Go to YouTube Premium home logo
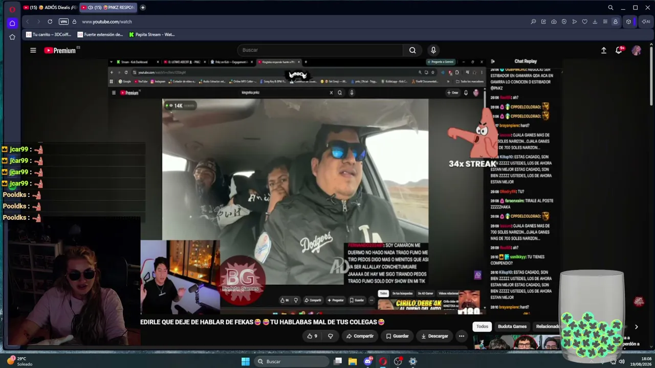 [60, 50]
